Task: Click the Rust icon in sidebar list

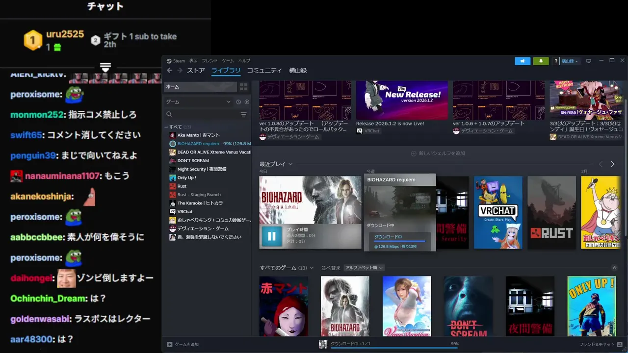Action: point(172,186)
